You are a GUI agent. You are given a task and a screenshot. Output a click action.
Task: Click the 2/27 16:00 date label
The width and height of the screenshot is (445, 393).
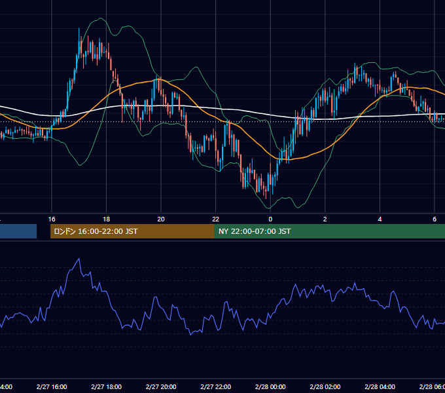[x=52, y=386]
